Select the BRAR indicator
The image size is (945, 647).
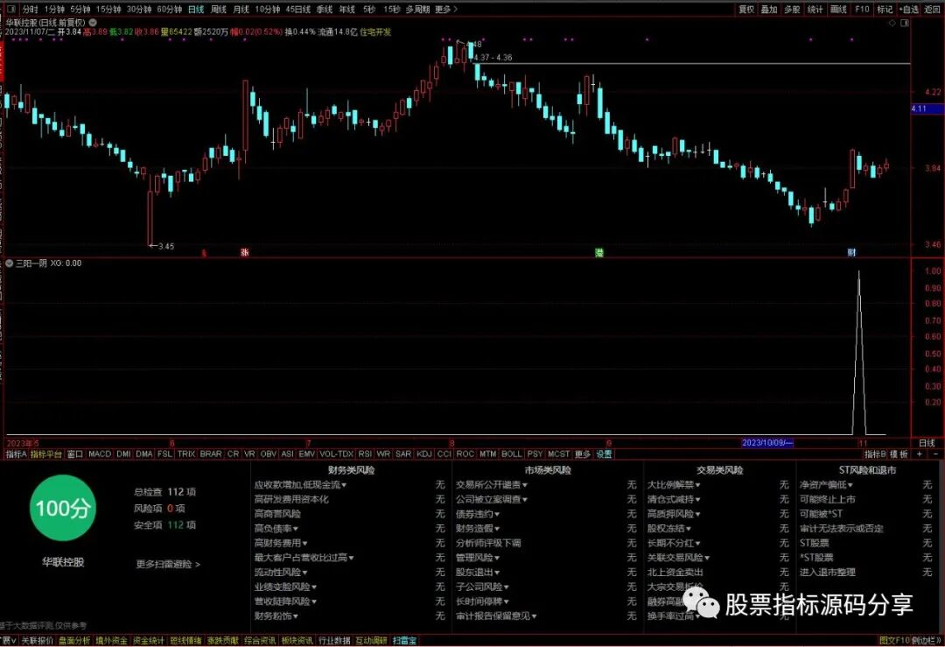click(x=211, y=454)
